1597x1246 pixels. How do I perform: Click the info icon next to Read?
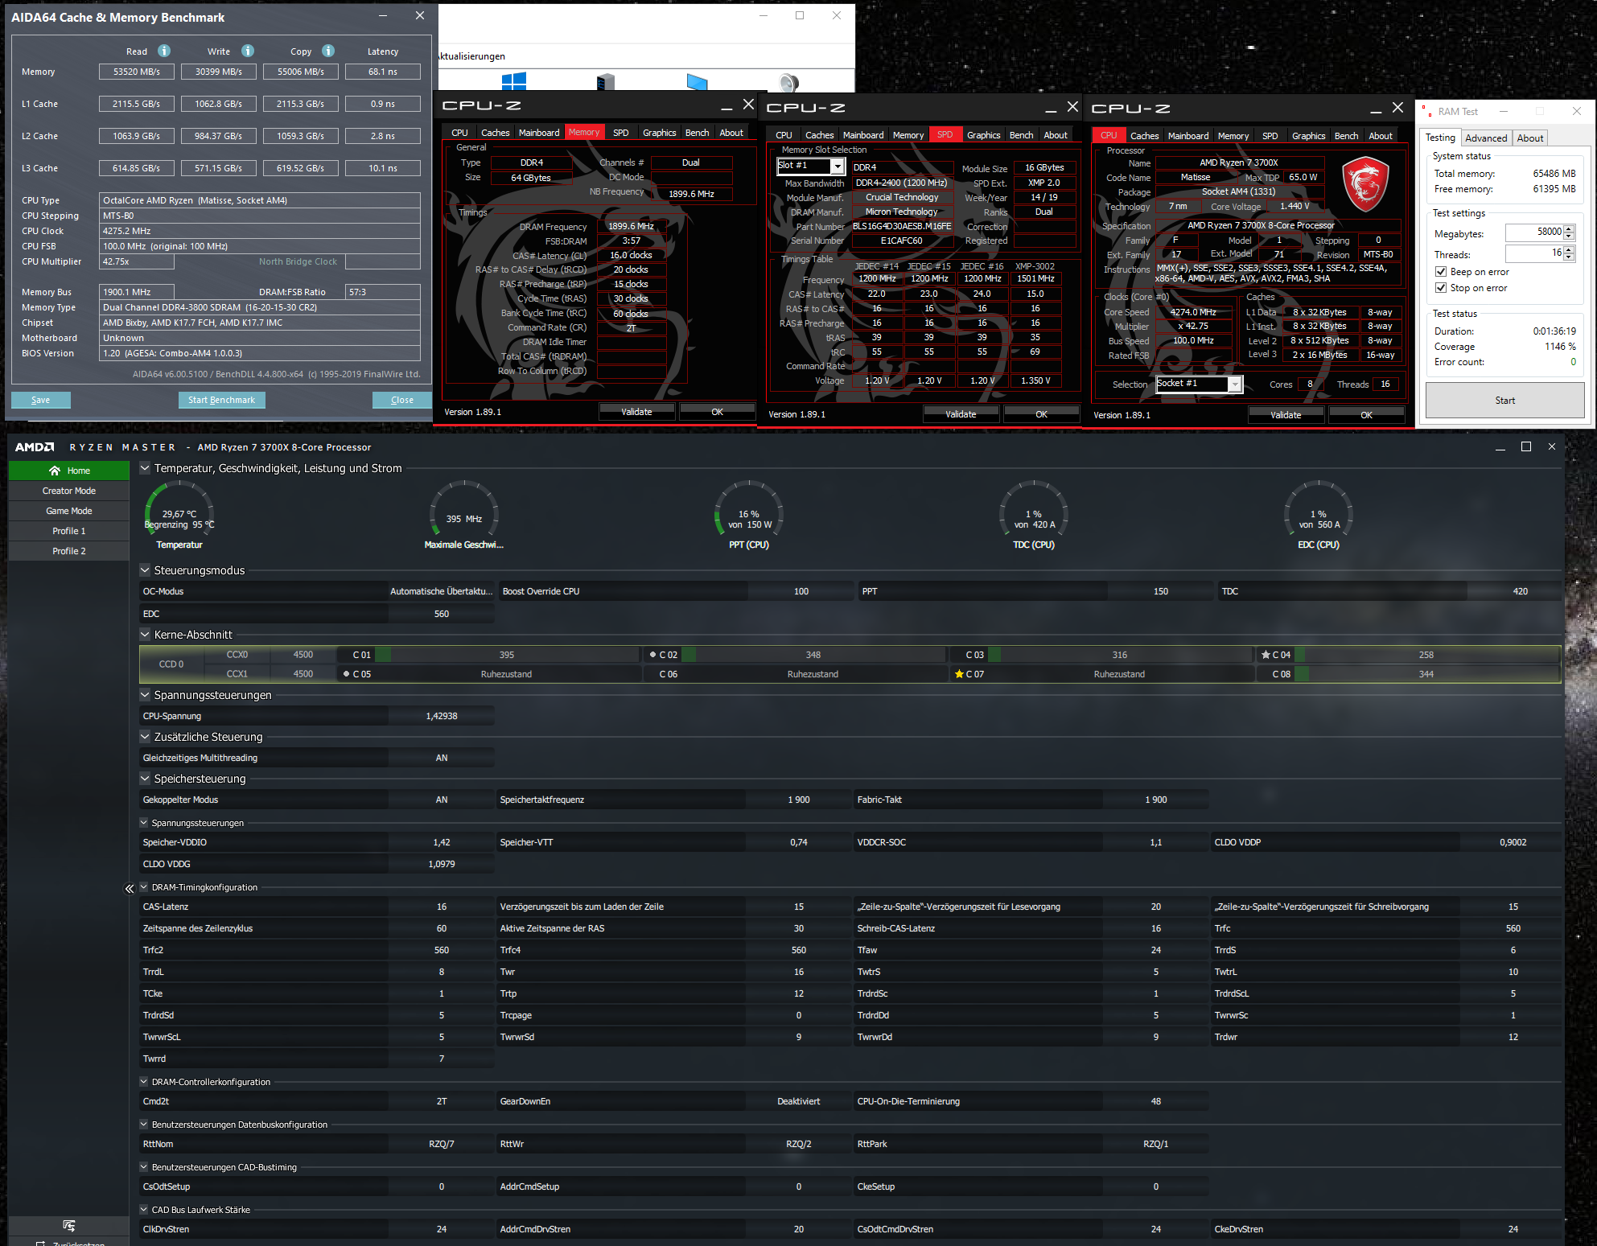[x=164, y=51]
